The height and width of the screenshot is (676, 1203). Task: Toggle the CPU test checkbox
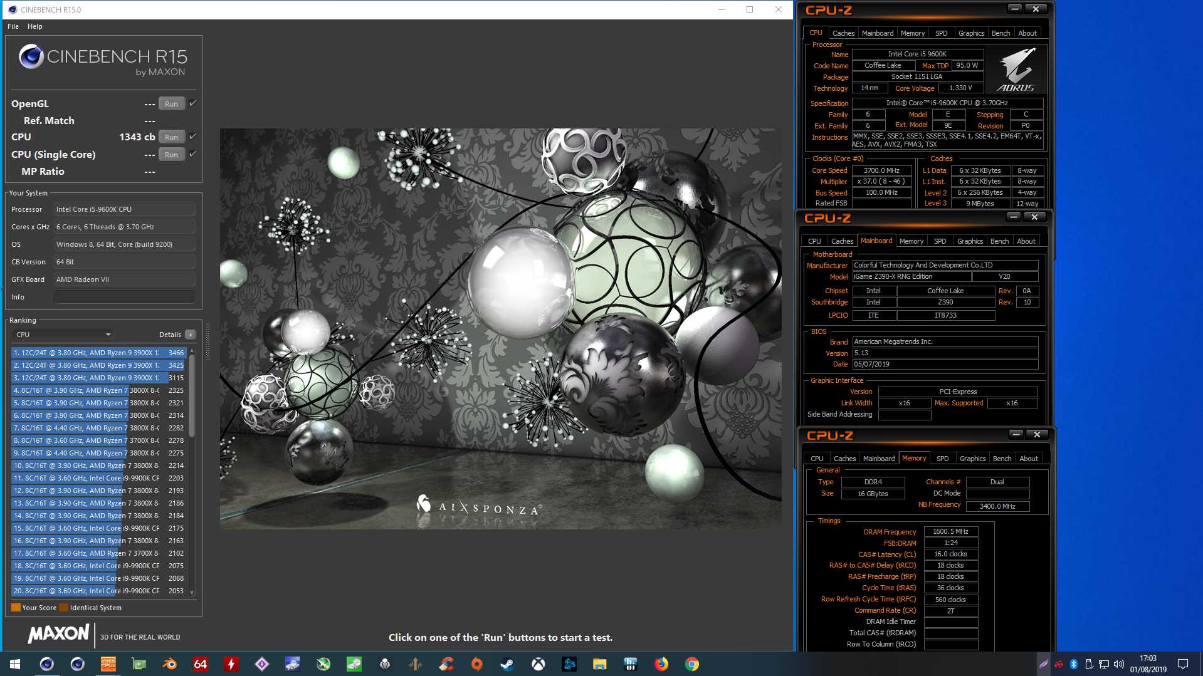[193, 137]
